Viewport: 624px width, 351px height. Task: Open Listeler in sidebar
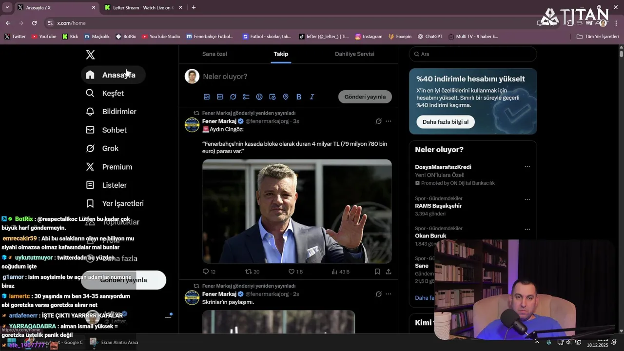[x=106, y=185]
